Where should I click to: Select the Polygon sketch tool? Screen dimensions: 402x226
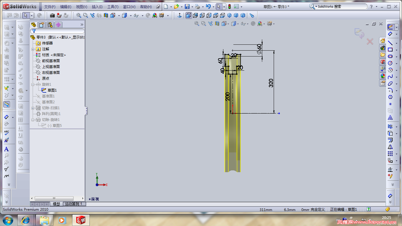click(x=390, y=97)
